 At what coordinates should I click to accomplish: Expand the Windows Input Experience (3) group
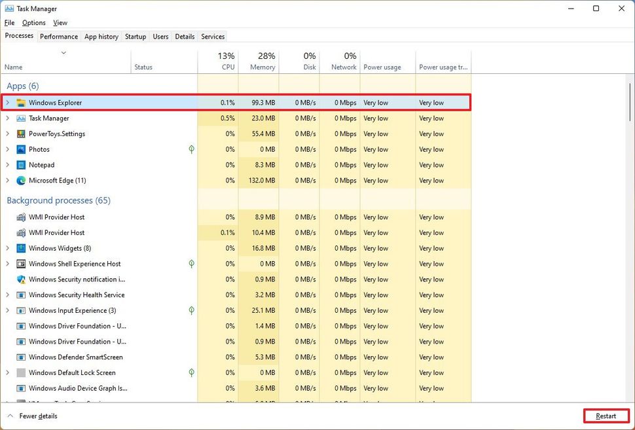(7, 310)
